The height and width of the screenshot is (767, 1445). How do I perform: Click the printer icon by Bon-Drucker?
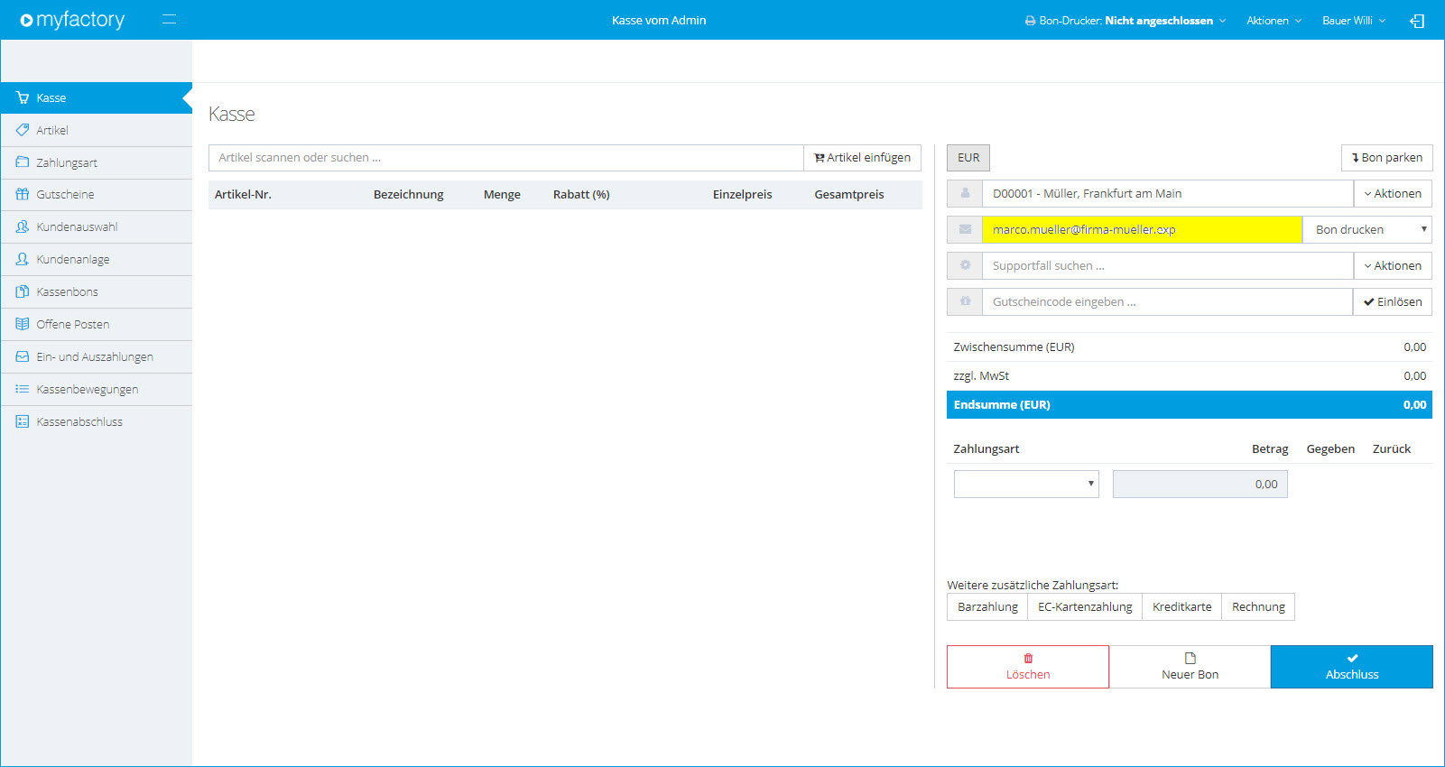(1030, 21)
